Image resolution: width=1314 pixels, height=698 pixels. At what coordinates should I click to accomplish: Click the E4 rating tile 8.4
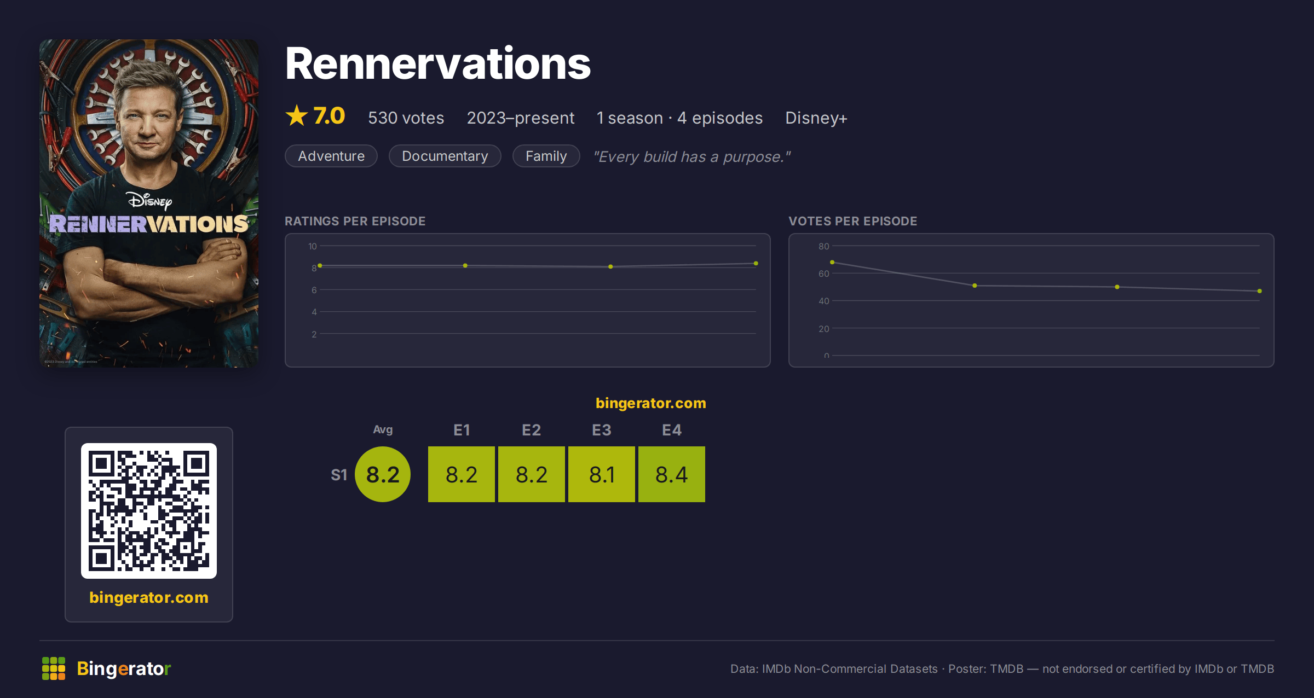tap(672, 474)
